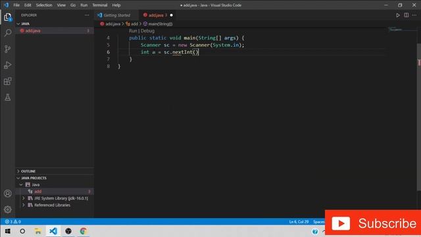Open the Search view in activity bar
The width and height of the screenshot is (421, 237).
pos(7,33)
